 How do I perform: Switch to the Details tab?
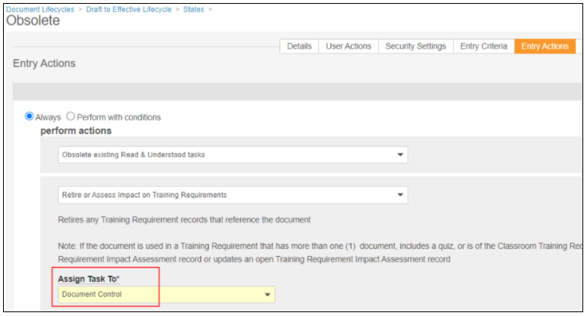pos(299,46)
